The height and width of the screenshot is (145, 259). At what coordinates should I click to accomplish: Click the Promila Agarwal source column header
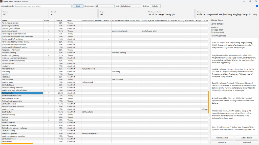click(156, 20)
